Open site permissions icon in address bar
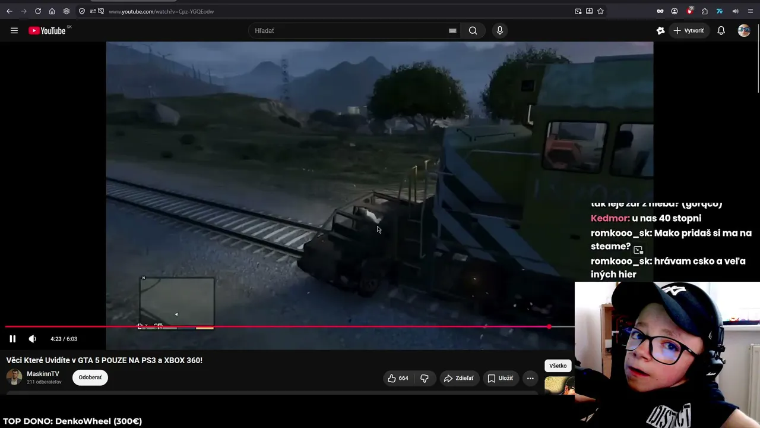Image resolution: width=760 pixels, height=428 pixels. [93, 11]
